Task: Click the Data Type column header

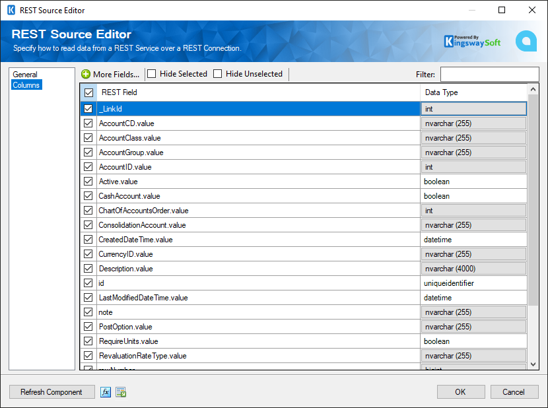Action: (x=473, y=92)
